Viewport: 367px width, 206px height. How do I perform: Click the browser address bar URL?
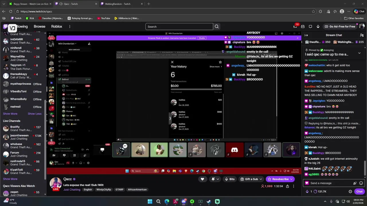[36, 11]
